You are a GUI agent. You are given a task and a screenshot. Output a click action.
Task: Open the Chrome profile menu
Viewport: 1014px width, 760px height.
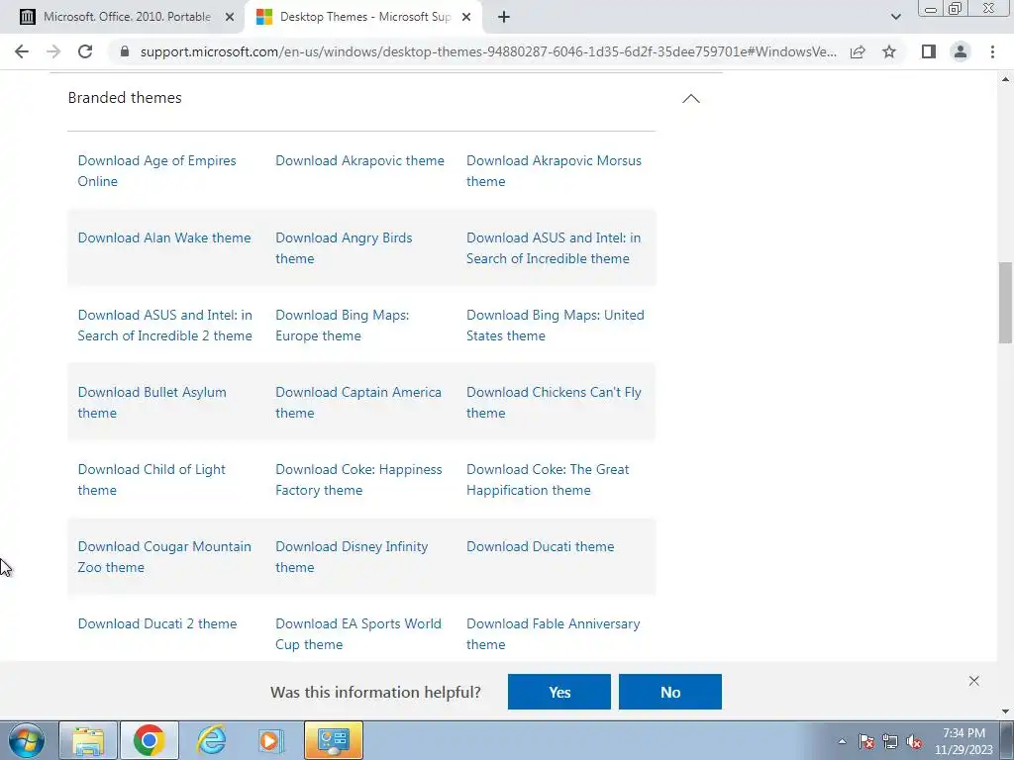pyautogui.click(x=961, y=51)
